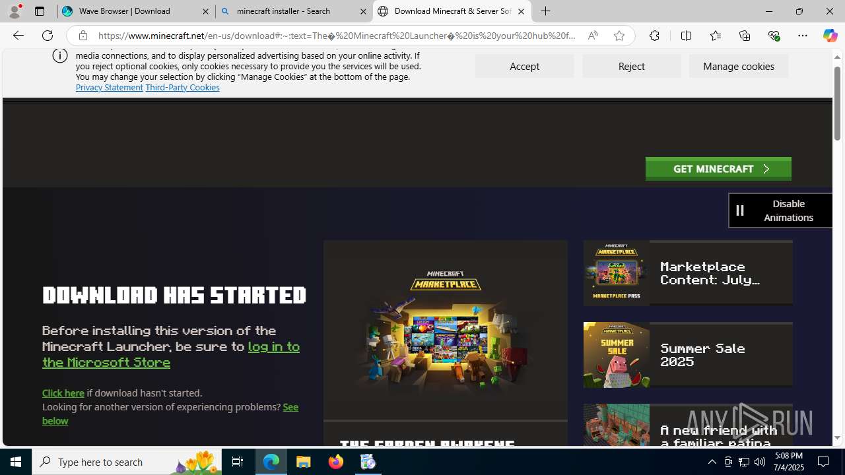Click the page vertical scrollbar thumb
This screenshot has width=845, height=475.
click(837, 103)
